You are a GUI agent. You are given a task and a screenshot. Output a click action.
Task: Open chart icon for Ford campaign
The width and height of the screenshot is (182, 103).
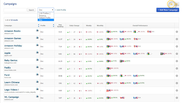tap(37, 74)
